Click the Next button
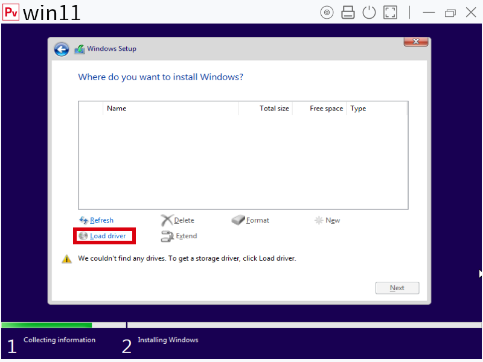483x362 pixels. 397,288
